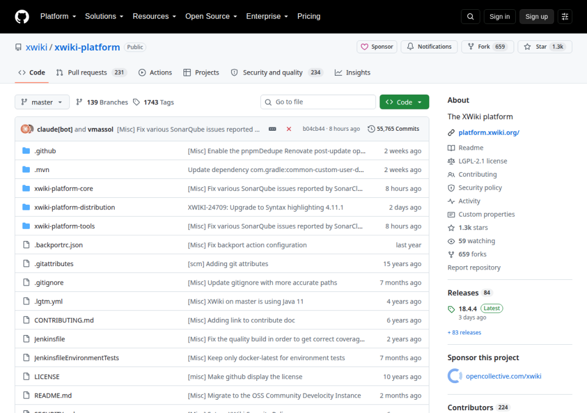Click Report repository link
The image size is (587, 413).
point(474,267)
